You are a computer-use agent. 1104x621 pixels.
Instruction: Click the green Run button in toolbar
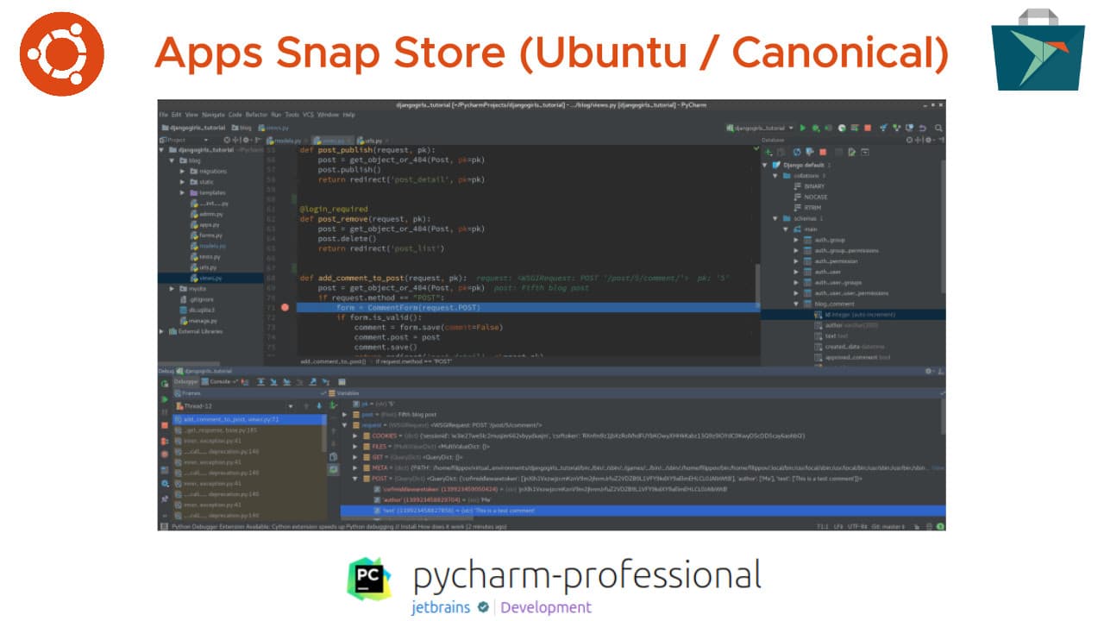pos(803,128)
